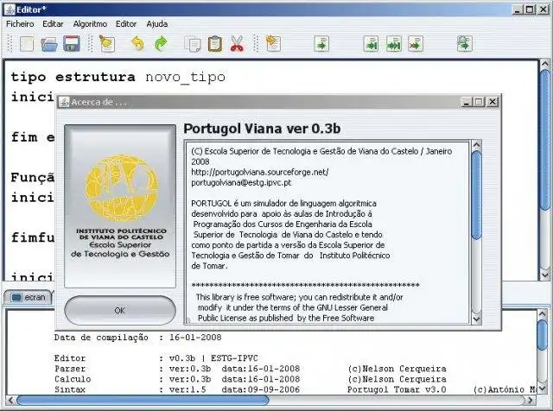Open a file with the folder icon
The height and width of the screenshot is (411, 553).
click(49, 44)
